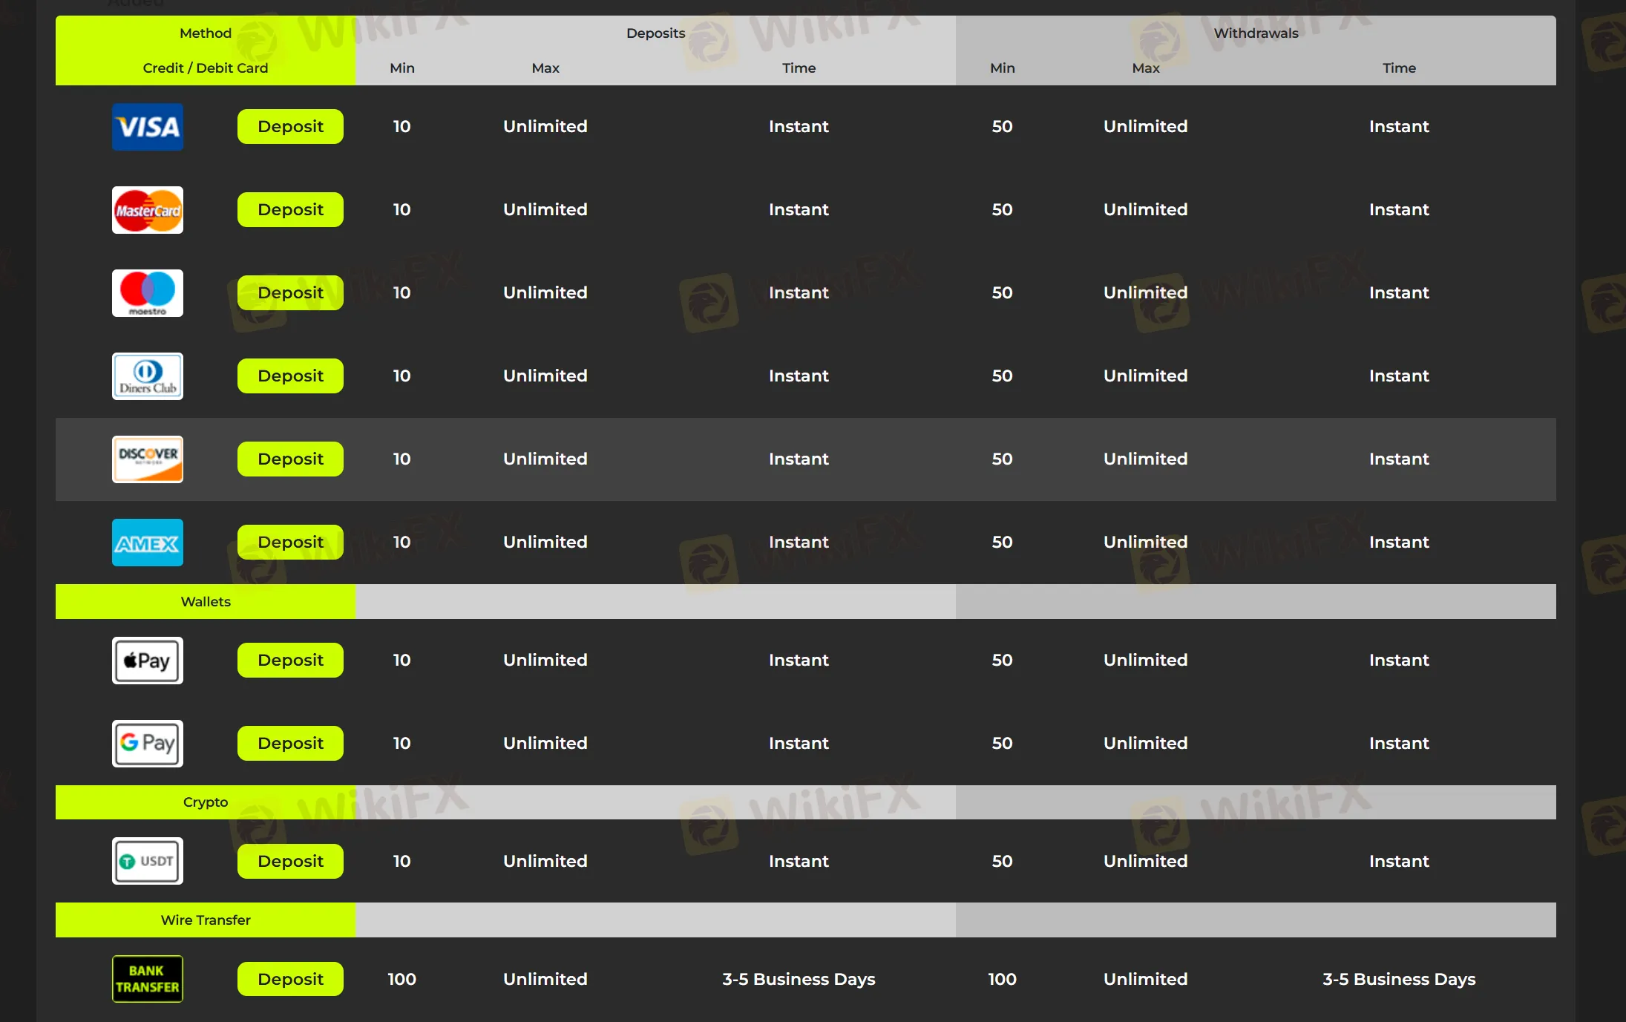The height and width of the screenshot is (1022, 1626).
Task: Click the Apple Pay icon
Action: [x=147, y=661]
